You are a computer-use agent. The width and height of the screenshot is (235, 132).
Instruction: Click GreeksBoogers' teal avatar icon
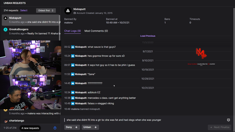click(6, 30)
